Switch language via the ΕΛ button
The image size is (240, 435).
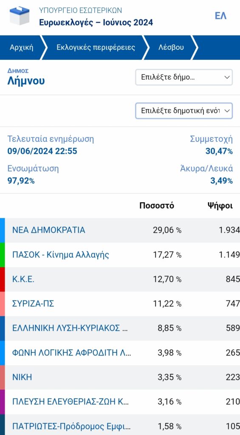[x=220, y=16]
